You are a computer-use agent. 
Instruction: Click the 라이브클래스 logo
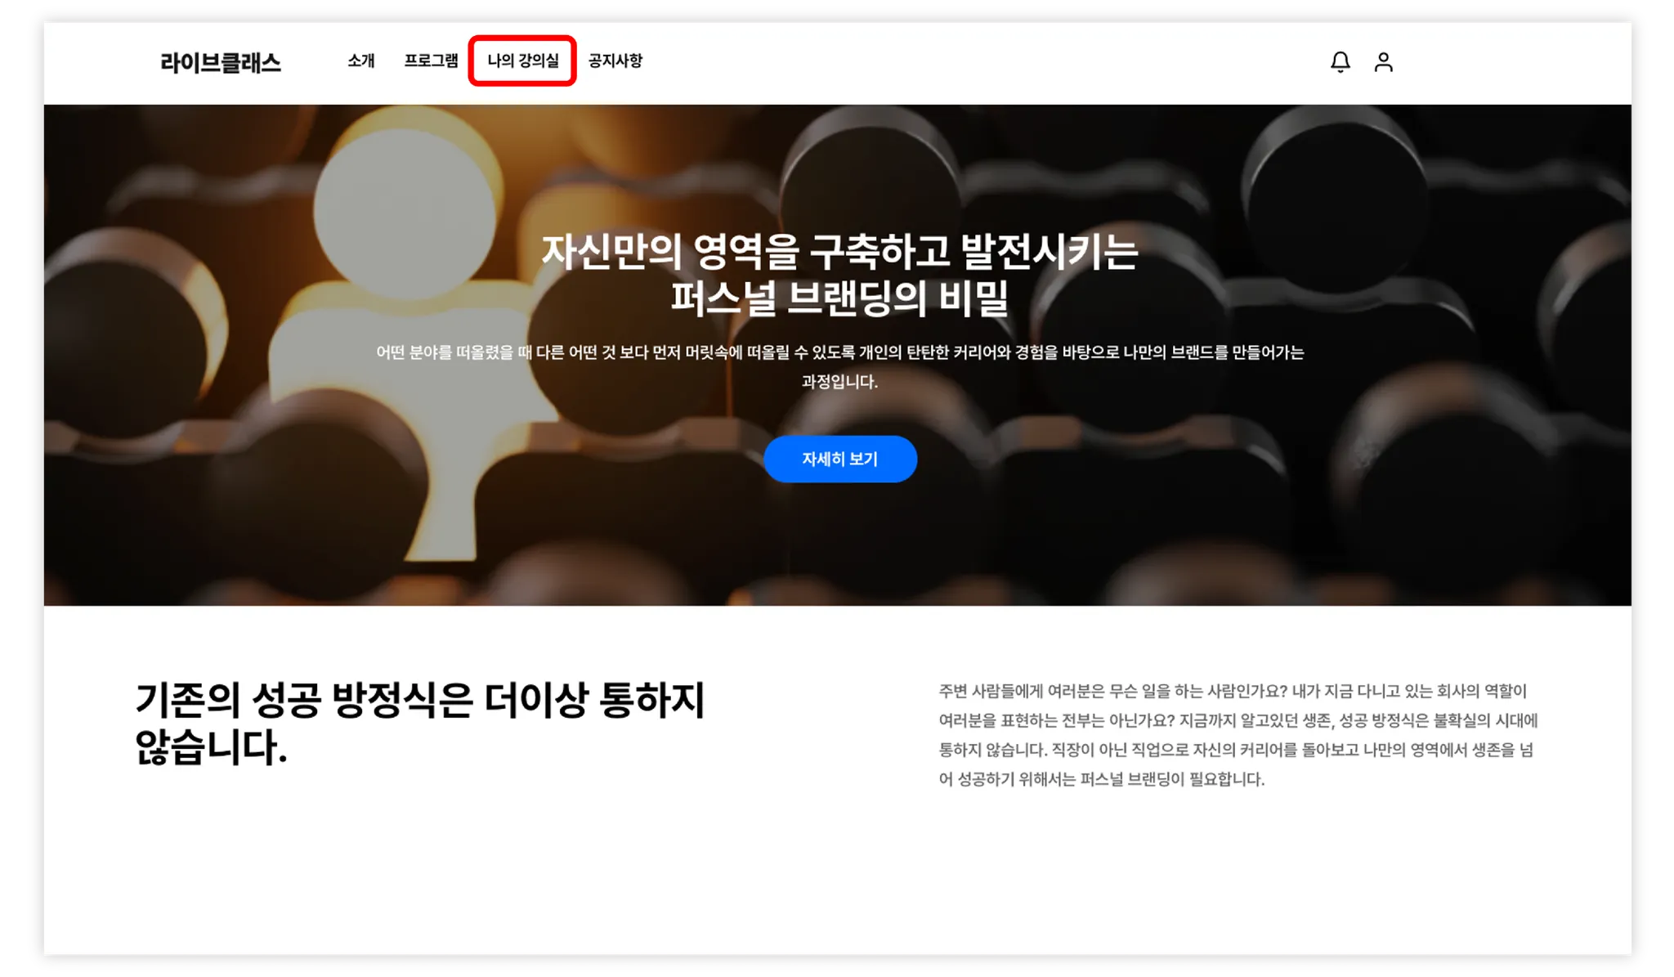click(x=220, y=63)
